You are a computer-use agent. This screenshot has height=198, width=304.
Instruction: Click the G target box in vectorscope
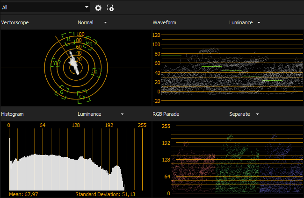(x=62, y=92)
